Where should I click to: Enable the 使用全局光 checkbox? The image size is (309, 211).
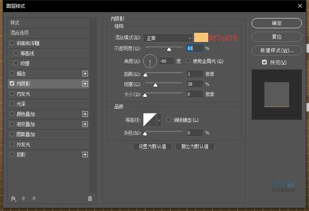click(x=188, y=61)
